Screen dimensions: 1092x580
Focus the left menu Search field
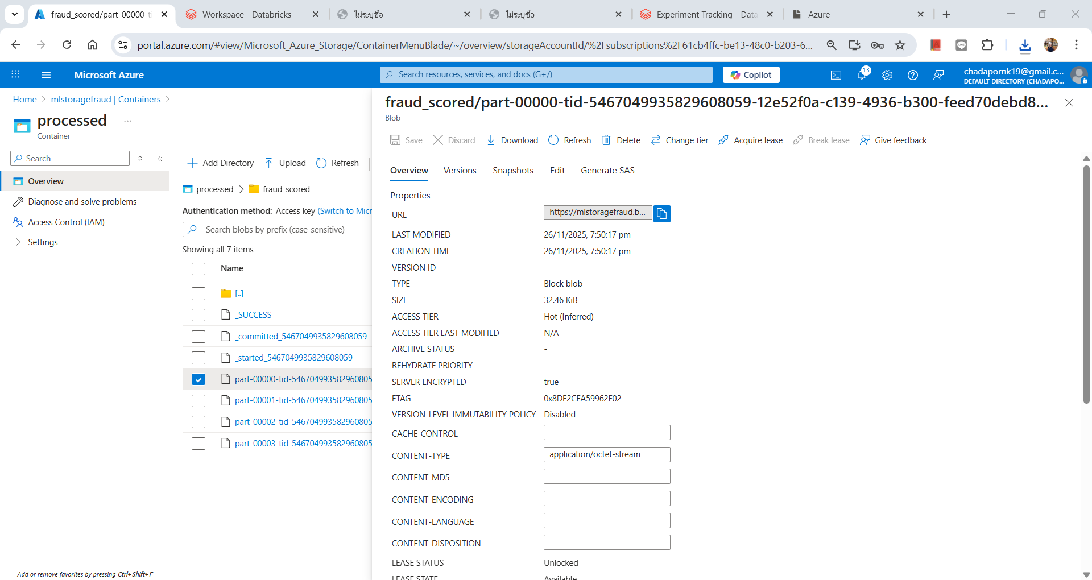pos(70,159)
